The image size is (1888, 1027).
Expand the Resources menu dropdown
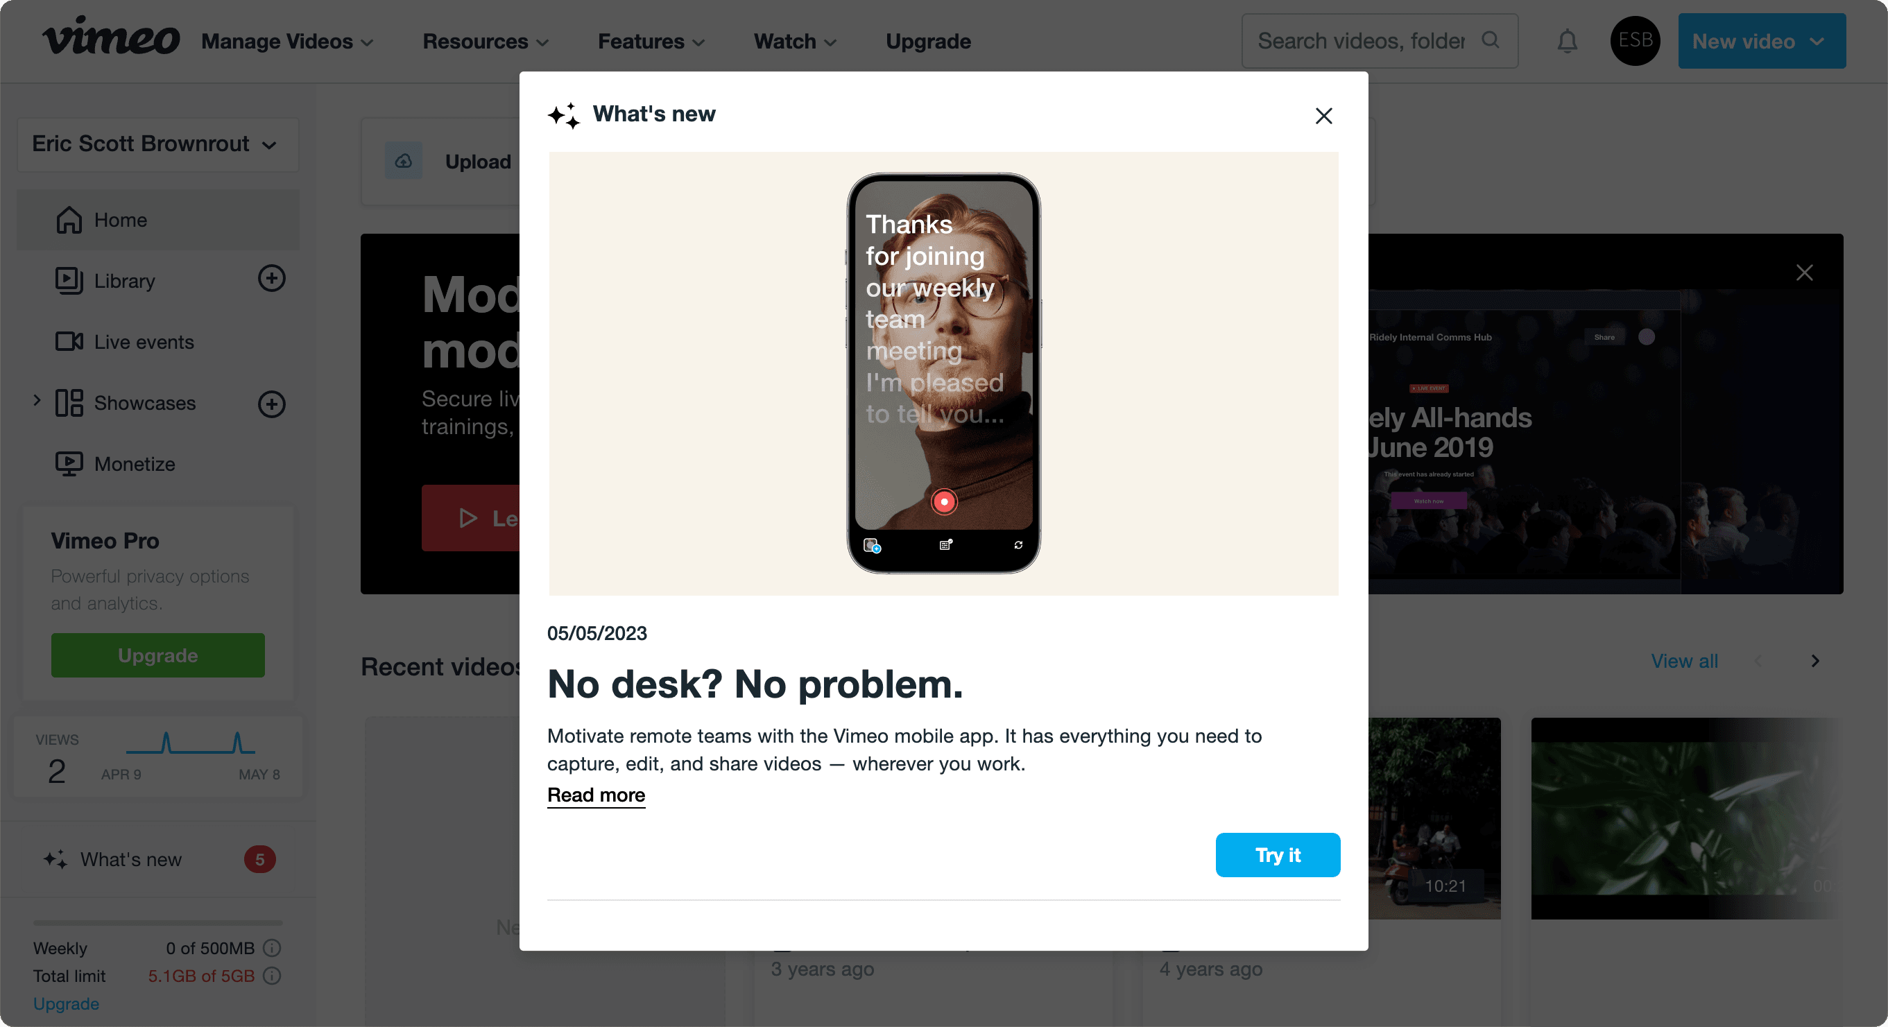tap(484, 40)
